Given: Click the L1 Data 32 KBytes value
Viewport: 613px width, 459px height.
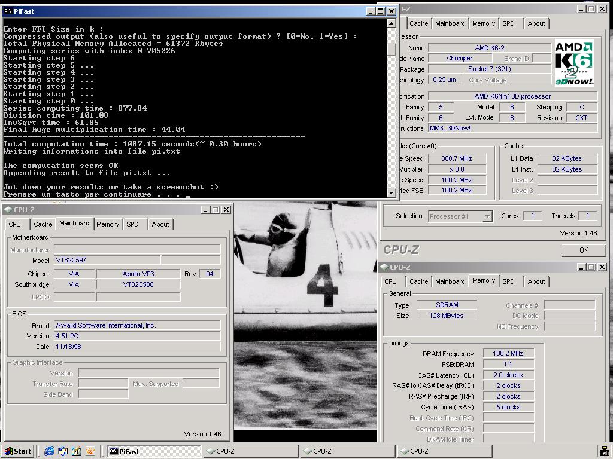Looking at the screenshot, I should click(567, 158).
